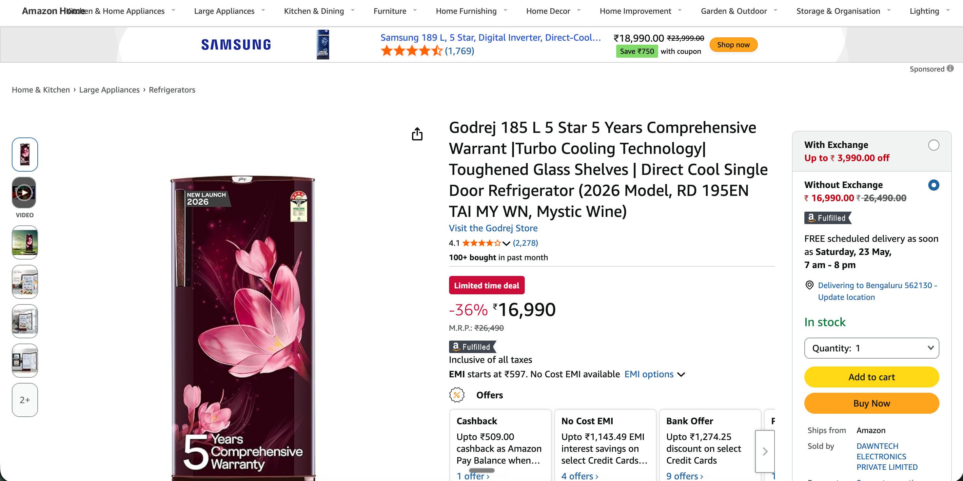Click the Samsung refrigerator ad image
Viewport: 963px width, 481px height.
pos(323,45)
